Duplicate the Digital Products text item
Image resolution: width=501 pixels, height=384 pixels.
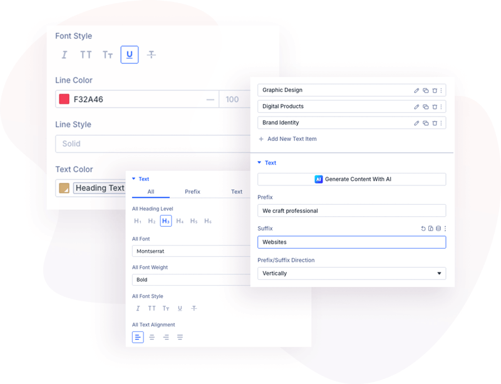click(426, 107)
